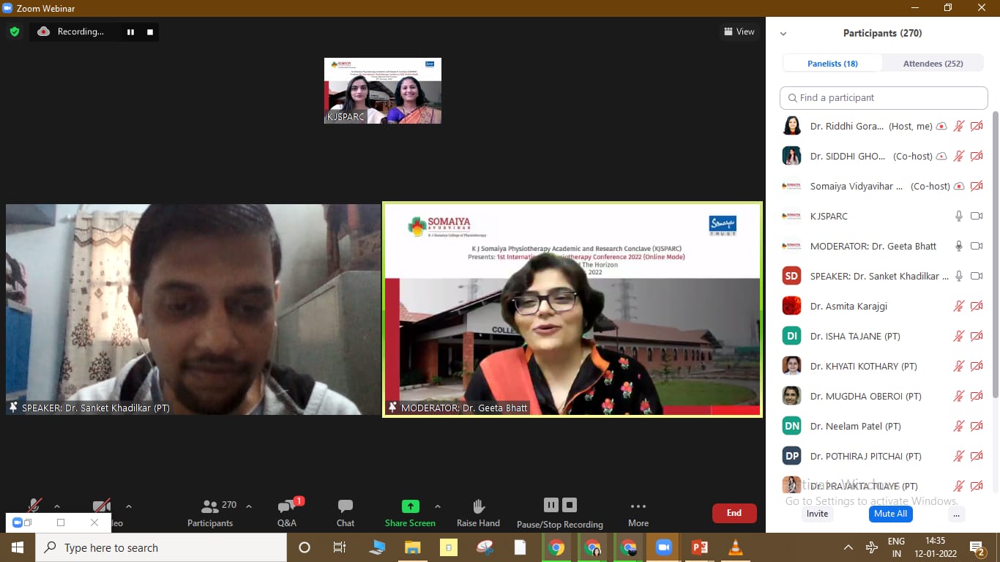Image resolution: width=1000 pixels, height=562 pixels.
Task: Switch to Attendees (252) tab
Action: (933, 64)
